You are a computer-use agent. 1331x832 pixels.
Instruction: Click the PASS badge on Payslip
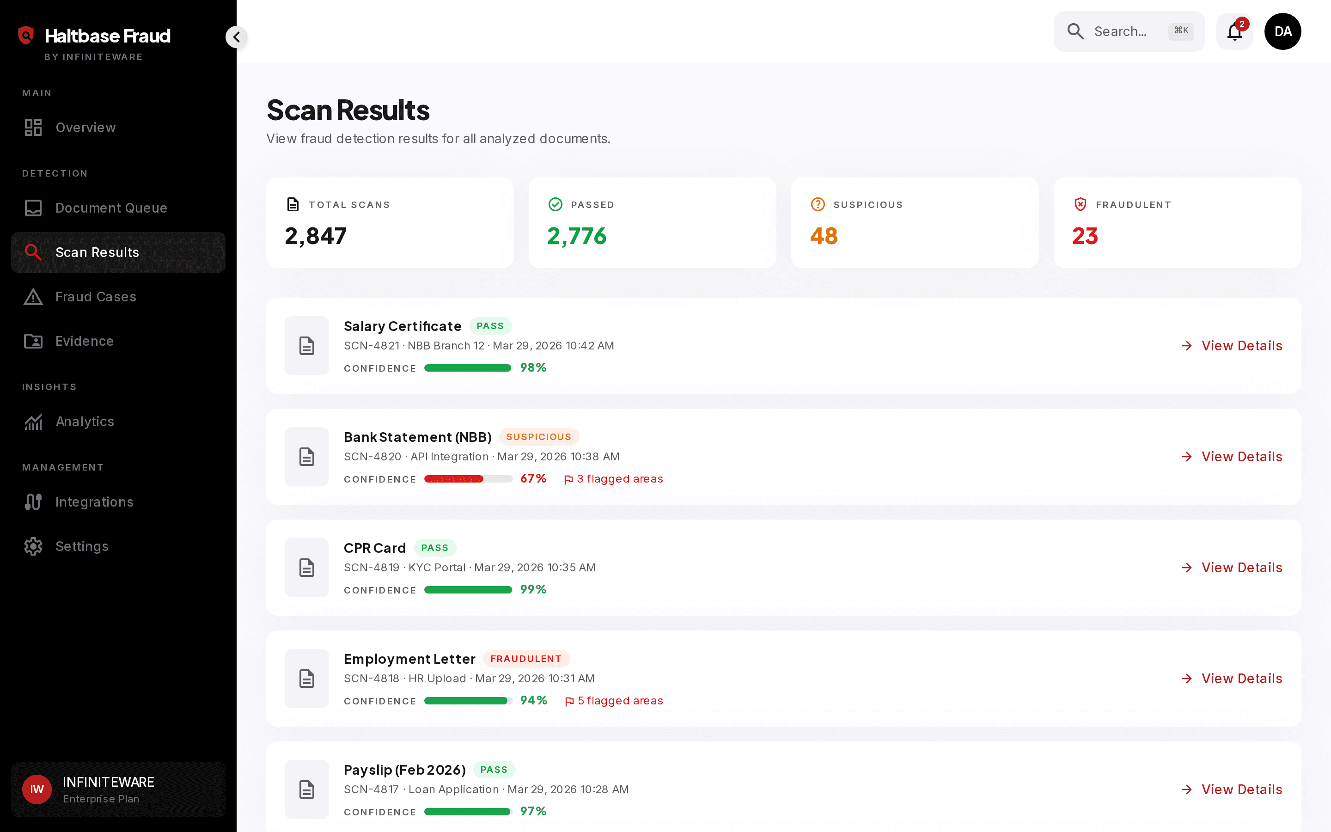494,770
